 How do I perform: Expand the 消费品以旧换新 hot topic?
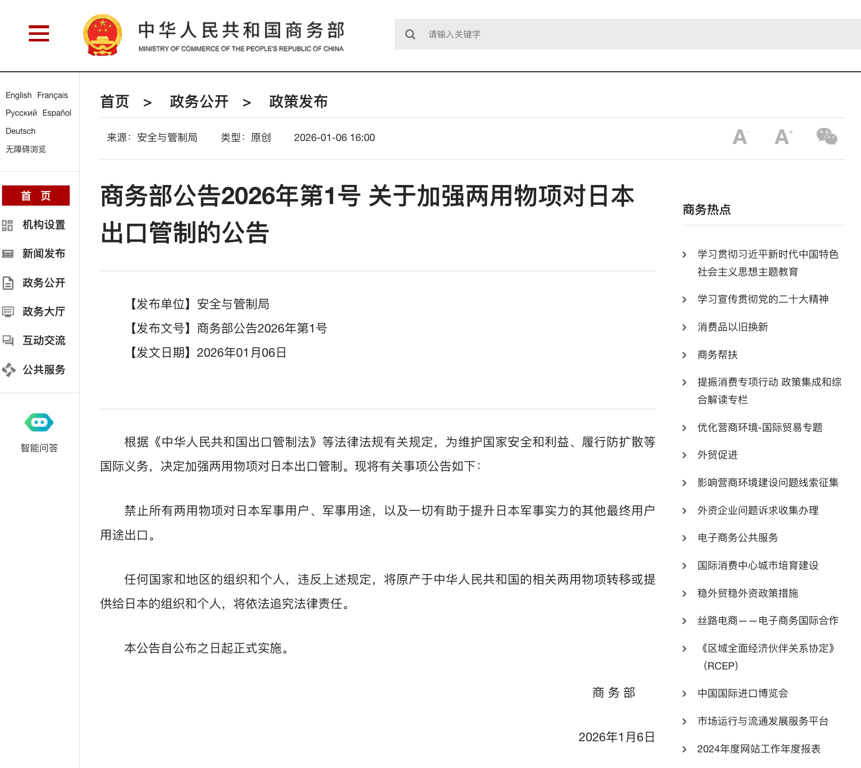[732, 327]
